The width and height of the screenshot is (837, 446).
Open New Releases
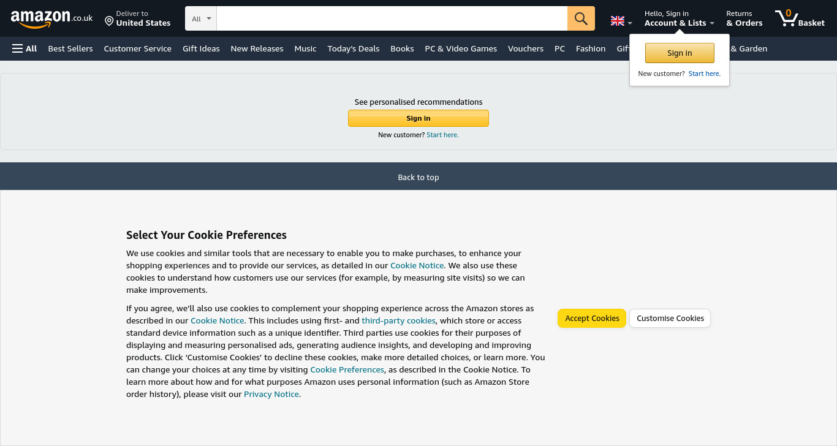pyautogui.click(x=257, y=48)
